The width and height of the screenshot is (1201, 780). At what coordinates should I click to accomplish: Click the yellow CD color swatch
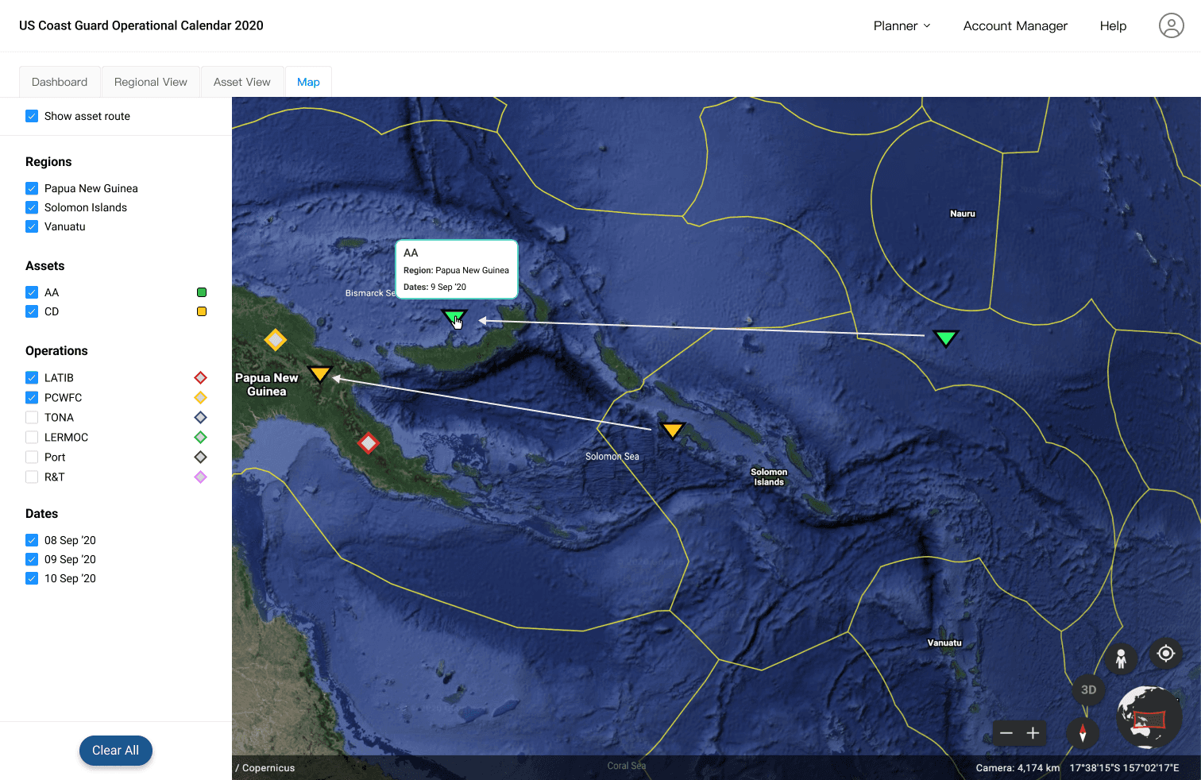tap(202, 311)
